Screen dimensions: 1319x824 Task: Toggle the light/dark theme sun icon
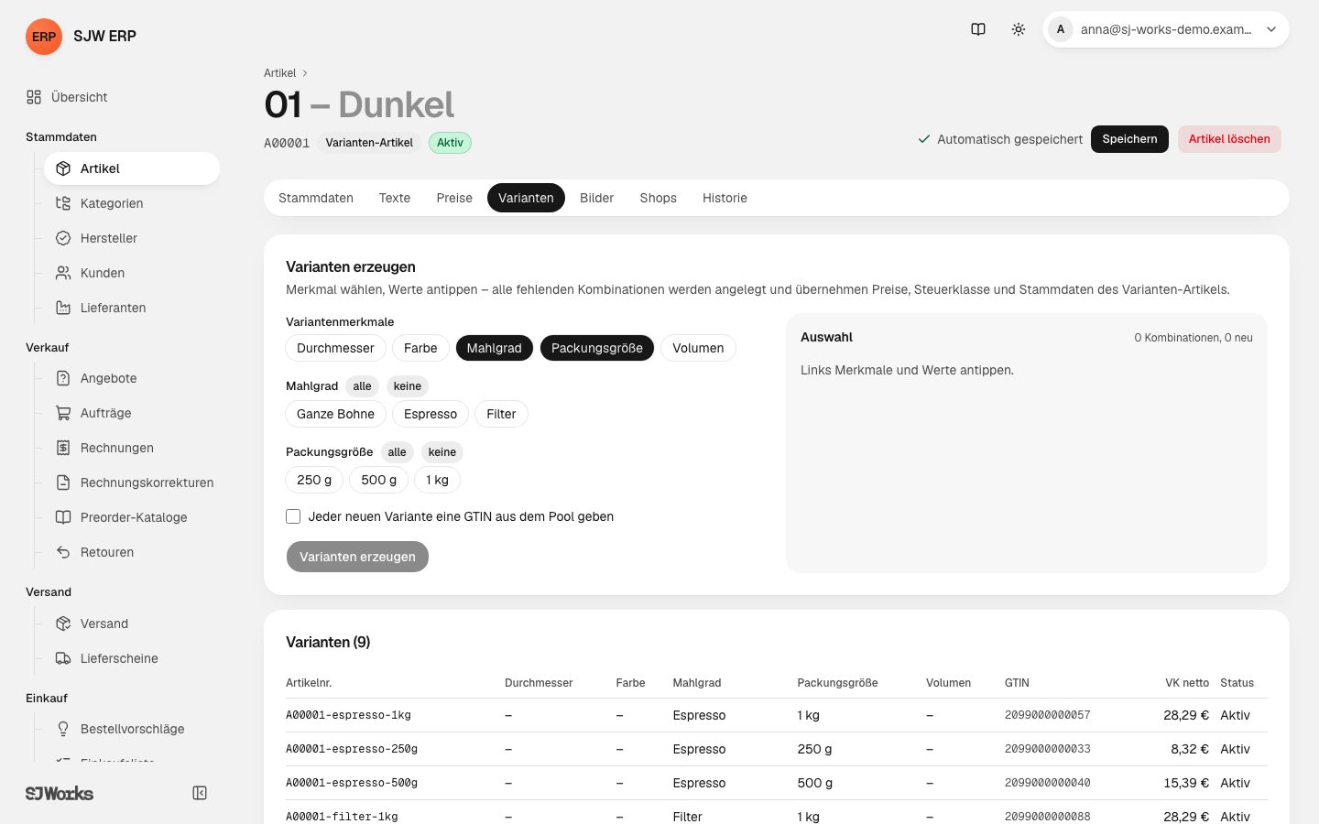click(x=1019, y=29)
